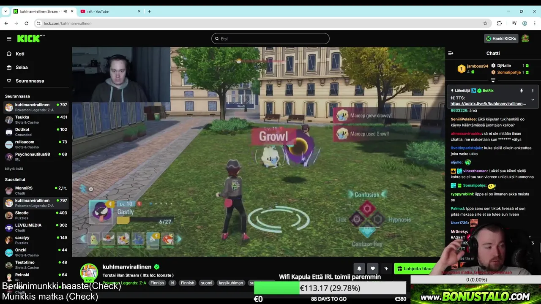This screenshot has height=304, width=541.
Task: Select the irl stream tag
Action: point(172,283)
